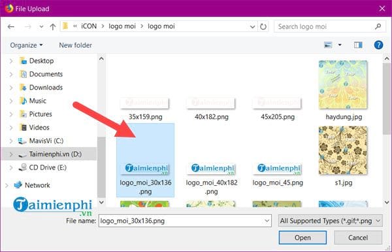This screenshot has height=252, width=392.
Task: Open the Organize menu
Action: [x=26, y=45]
